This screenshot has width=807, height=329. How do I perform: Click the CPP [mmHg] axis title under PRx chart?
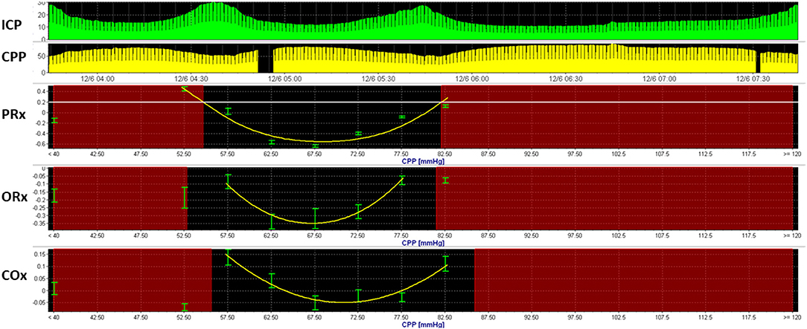pyautogui.click(x=424, y=160)
